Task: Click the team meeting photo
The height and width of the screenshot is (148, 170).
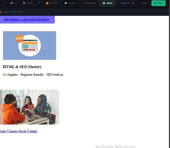Action: click(30, 107)
